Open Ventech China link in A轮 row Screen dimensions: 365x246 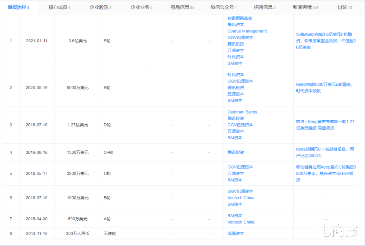[x=241, y=222]
